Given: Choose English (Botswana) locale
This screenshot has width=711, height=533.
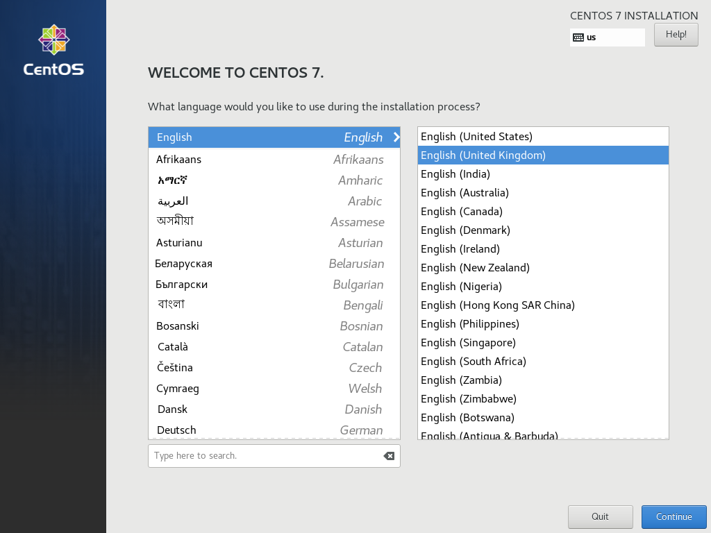Looking at the screenshot, I should pos(543,417).
